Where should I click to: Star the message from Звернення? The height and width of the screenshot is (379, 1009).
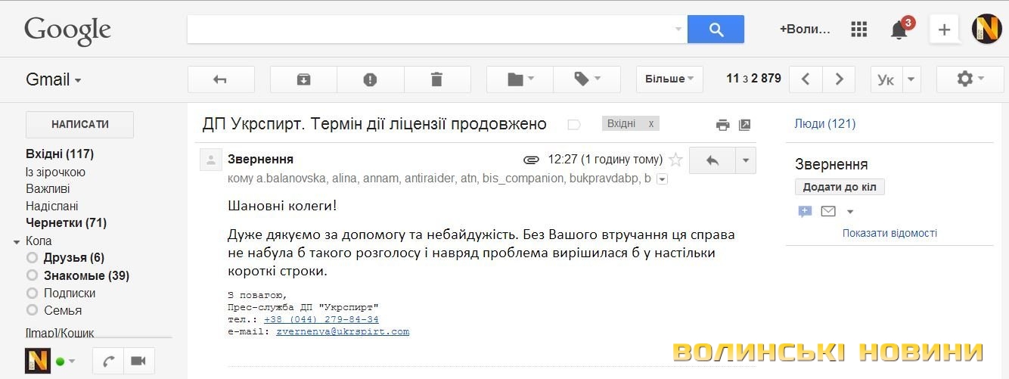676,160
